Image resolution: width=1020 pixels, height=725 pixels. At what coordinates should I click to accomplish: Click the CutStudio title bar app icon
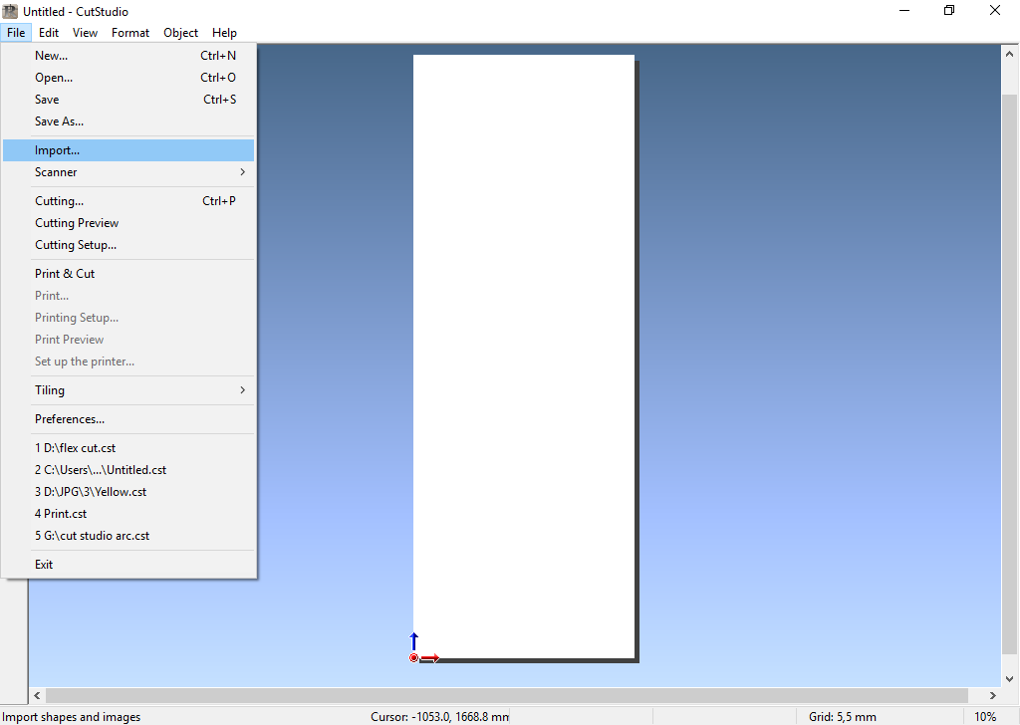[10, 11]
